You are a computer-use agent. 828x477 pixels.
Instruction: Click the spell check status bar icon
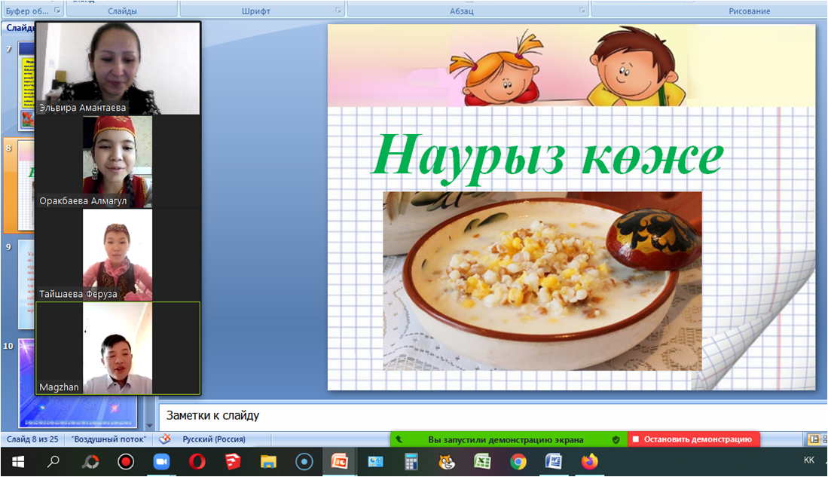(166, 439)
